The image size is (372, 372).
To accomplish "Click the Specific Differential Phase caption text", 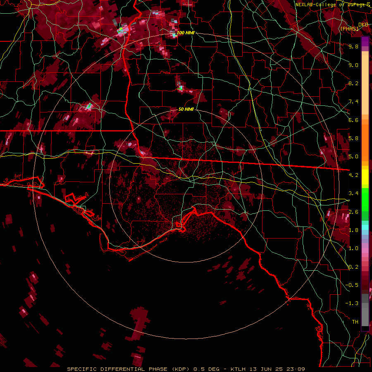I will [186, 369].
